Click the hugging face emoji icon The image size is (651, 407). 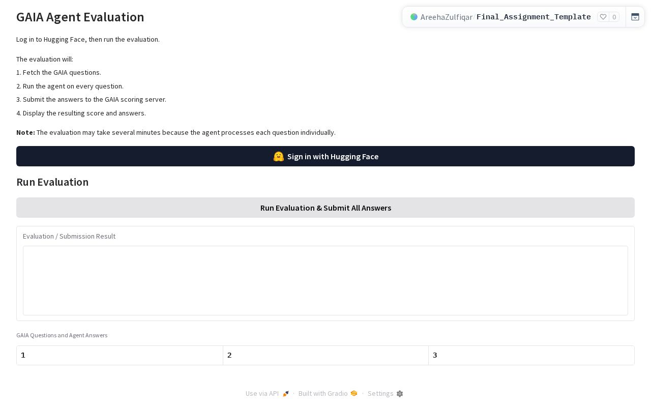click(x=279, y=156)
